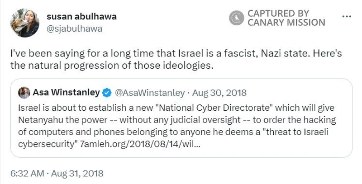Viewport: 362px width, 184px height.
Task: Click the Asa Winstanley display name
Action: click(66, 93)
